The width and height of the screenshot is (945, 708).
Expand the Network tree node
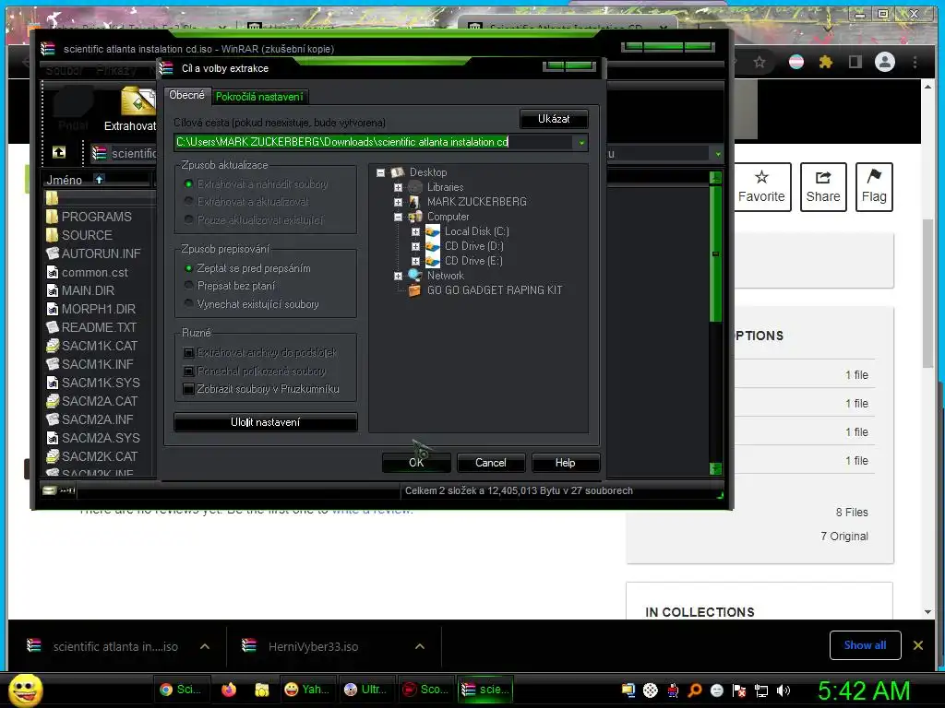coord(398,276)
